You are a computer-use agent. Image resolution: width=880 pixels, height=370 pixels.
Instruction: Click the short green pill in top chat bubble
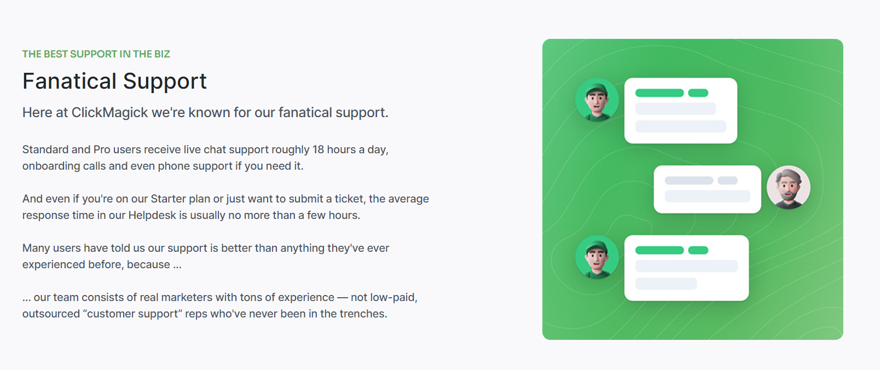[x=698, y=93]
